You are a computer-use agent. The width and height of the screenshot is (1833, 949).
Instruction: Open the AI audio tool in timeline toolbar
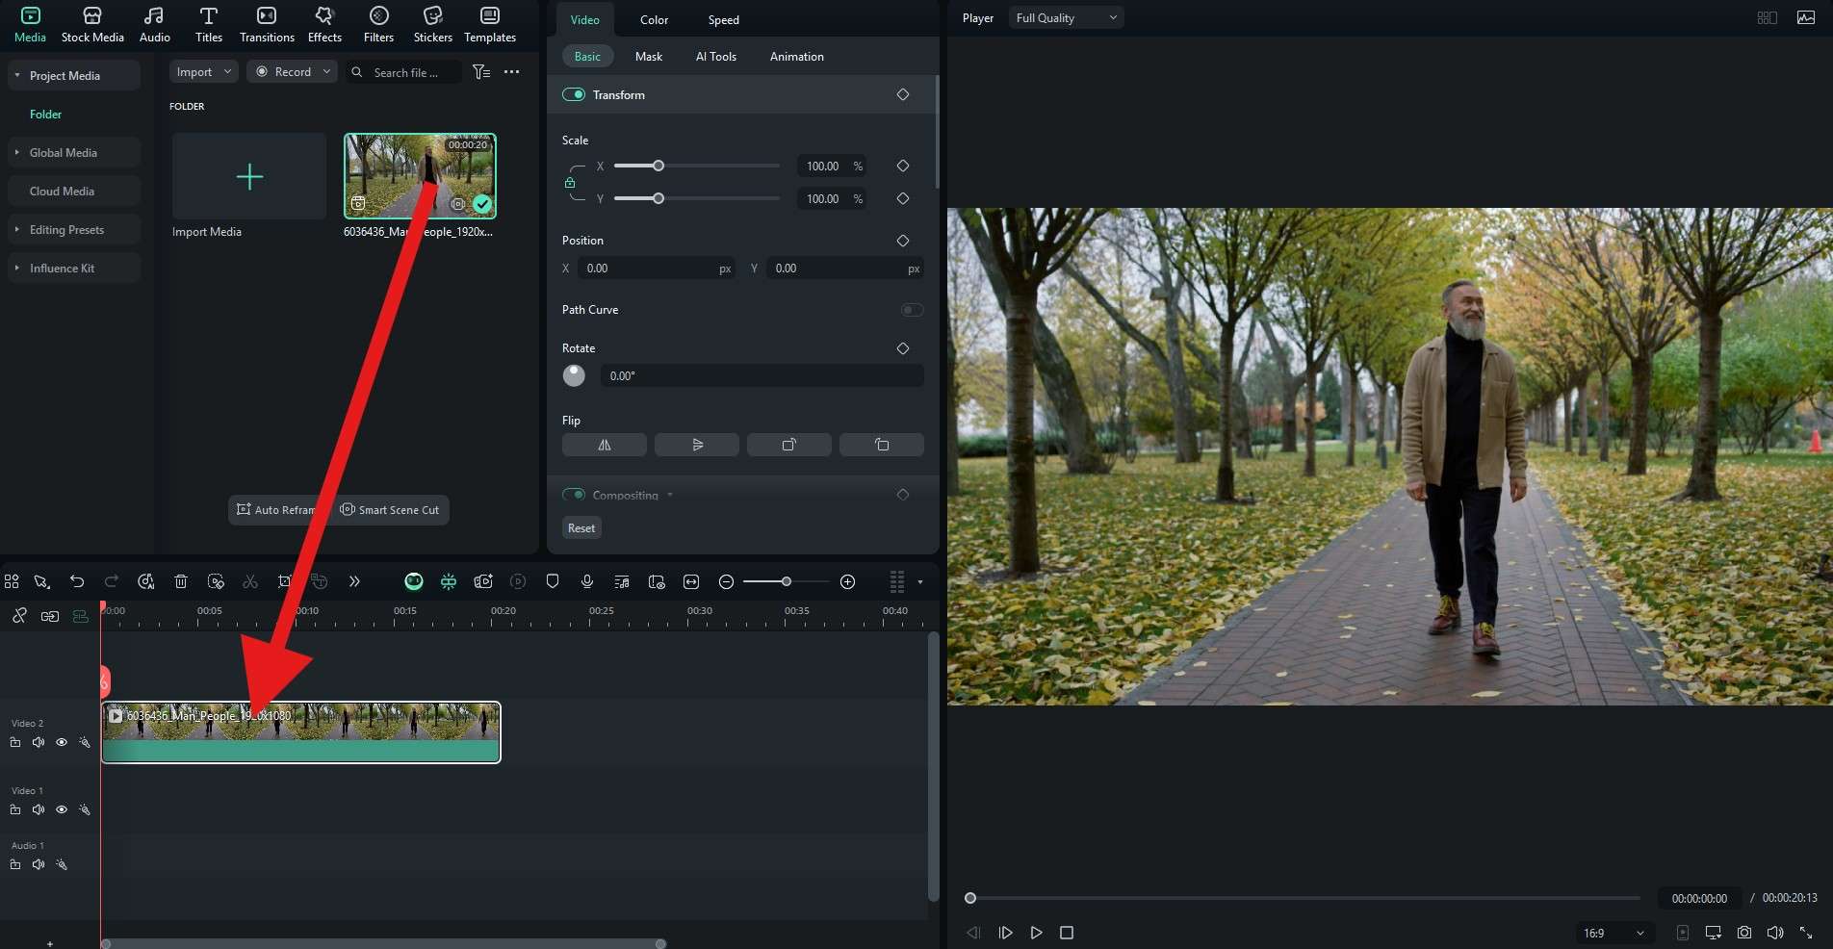click(146, 581)
